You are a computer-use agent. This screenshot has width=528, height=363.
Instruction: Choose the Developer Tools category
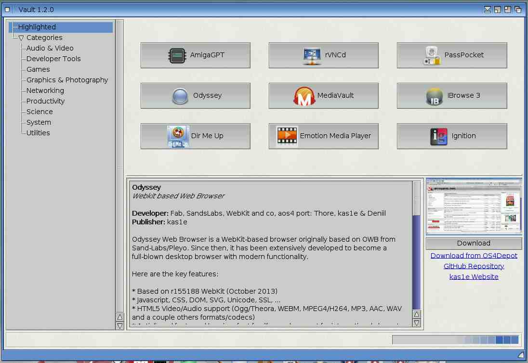[x=53, y=59]
